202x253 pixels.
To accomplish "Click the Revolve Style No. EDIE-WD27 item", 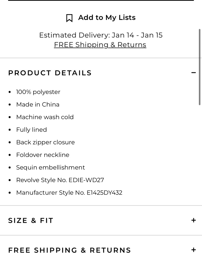I will pyautogui.click(x=60, y=180).
